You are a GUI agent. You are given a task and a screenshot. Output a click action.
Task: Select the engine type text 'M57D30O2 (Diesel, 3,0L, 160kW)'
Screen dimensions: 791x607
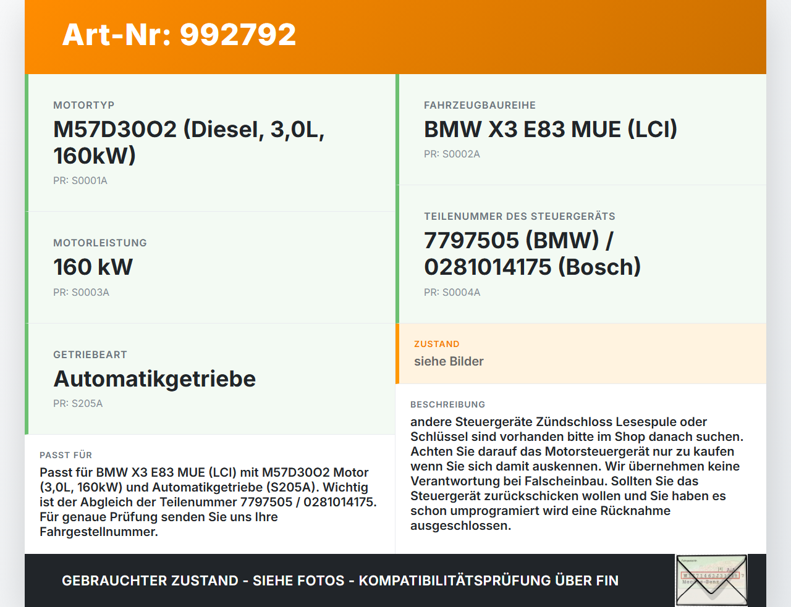[189, 142]
